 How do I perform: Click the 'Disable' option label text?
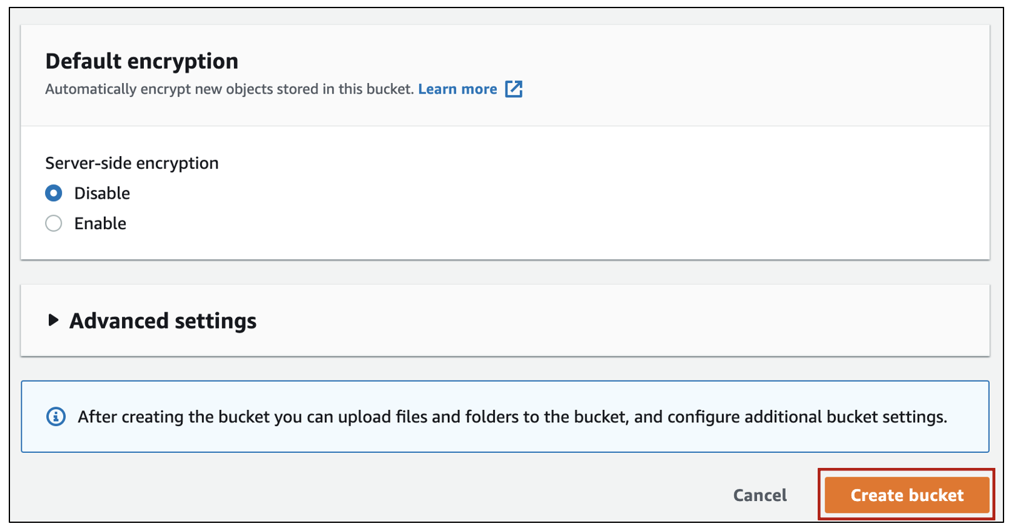[x=102, y=193]
